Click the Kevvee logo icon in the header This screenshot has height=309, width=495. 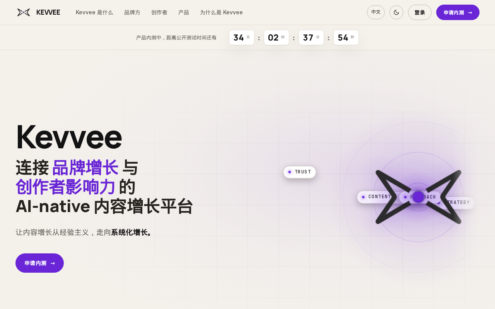24,12
